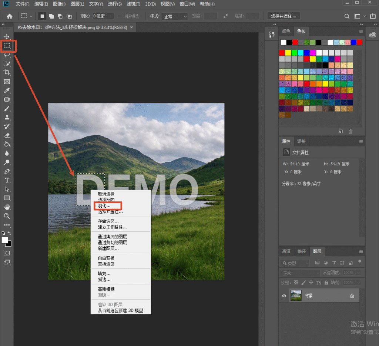This screenshot has height=346, width=379.
Task: Open the layer type filter dropdown
Action: pyautogui.click(x=295, y=263)
